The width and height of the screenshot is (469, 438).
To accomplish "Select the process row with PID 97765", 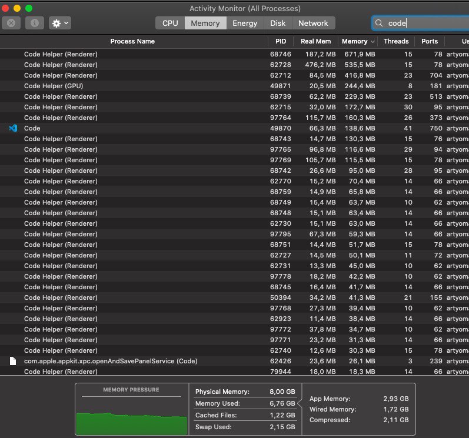I will [234, 149].
